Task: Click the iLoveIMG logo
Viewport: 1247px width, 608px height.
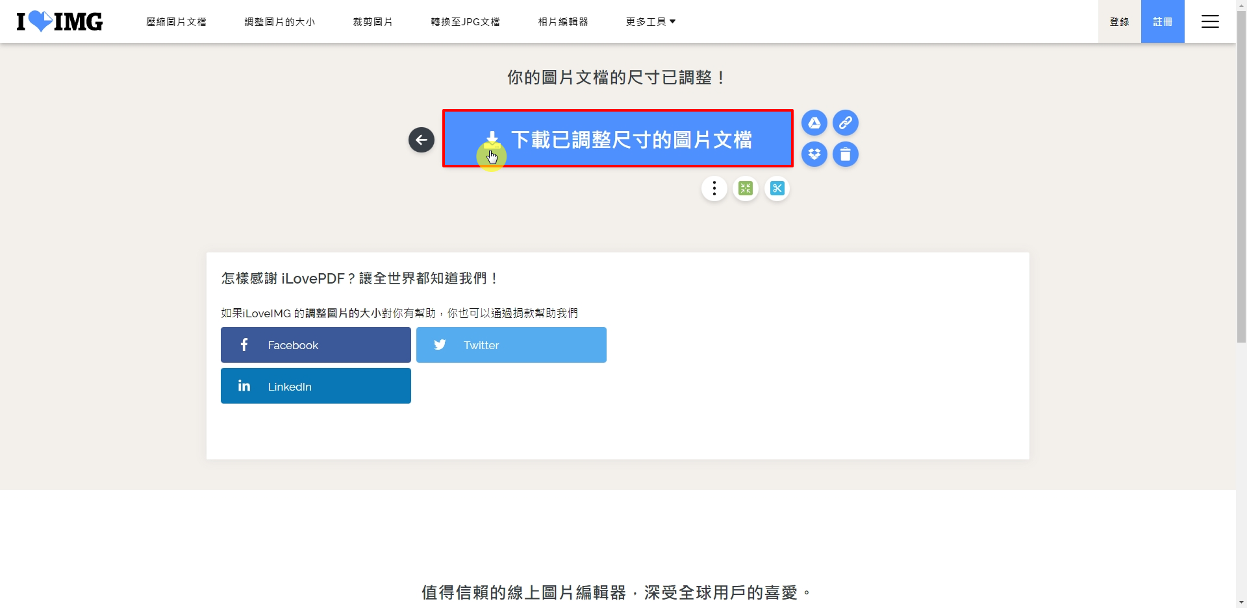Action: pyautogui.click(x=60, y=21)
